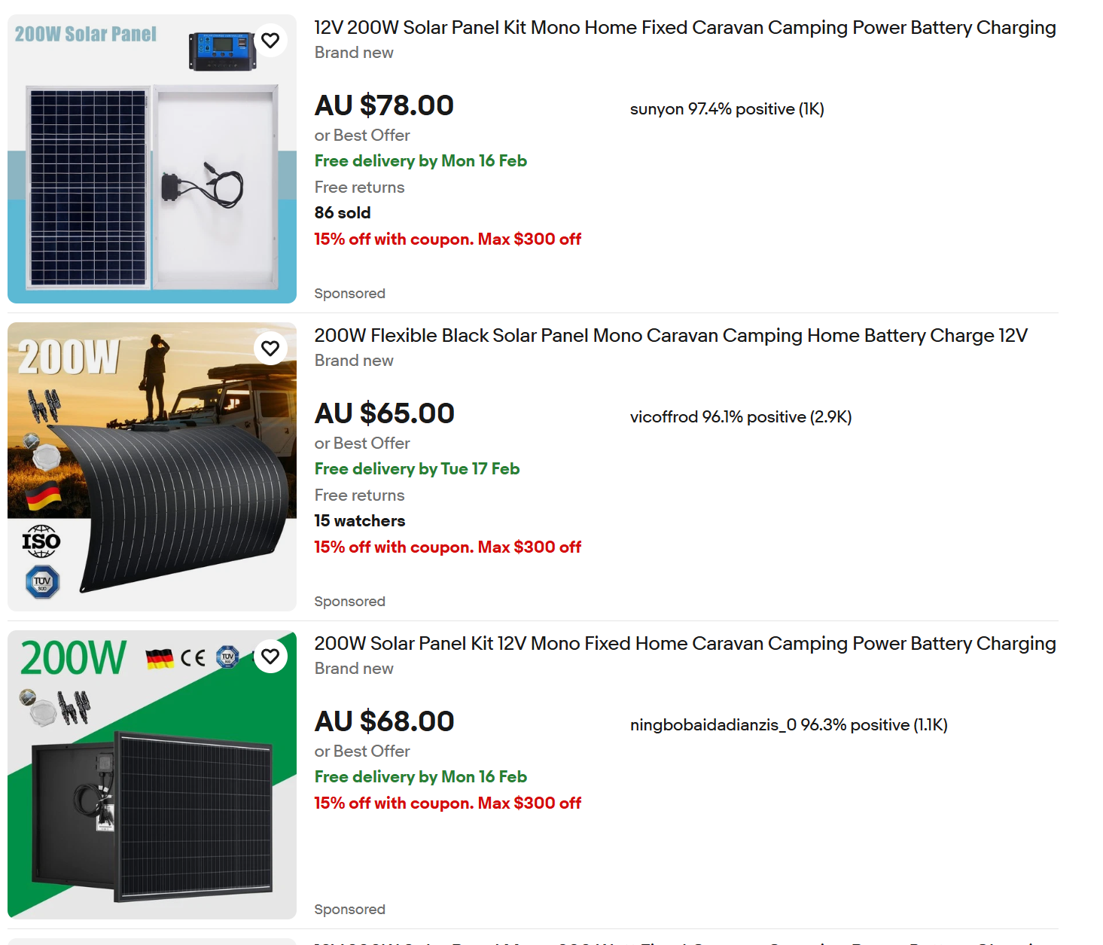Open the 200W Solar Panel Kit 12V title

tap(684, 644)
